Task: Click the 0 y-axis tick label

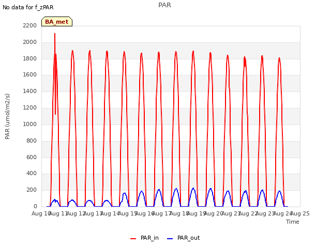Action: pyautogui.click(x=35, y=206)
